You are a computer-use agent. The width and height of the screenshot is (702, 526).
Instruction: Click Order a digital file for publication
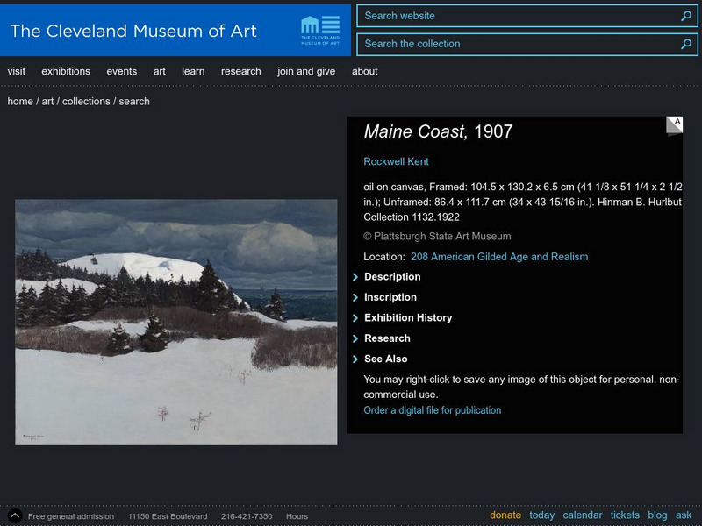click(x=433, y=410)
